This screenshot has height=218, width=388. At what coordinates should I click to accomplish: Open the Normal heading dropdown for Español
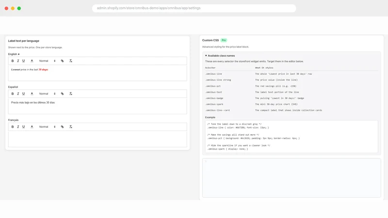47,93
